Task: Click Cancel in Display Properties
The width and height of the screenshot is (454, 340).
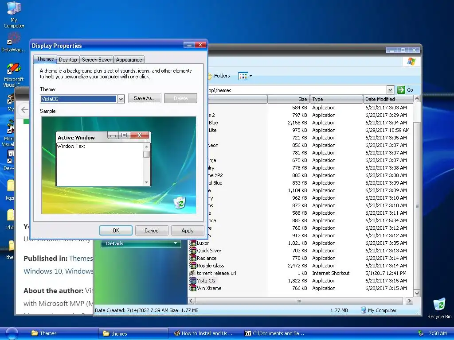Action: pos(152,230)
